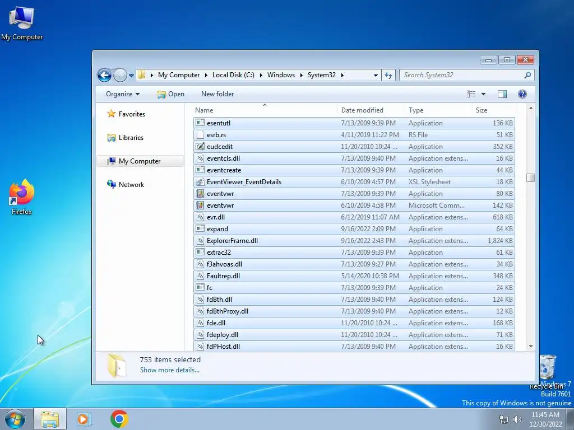Click the extrac32 application icon
574x430 pixels.
pos(200,253)
